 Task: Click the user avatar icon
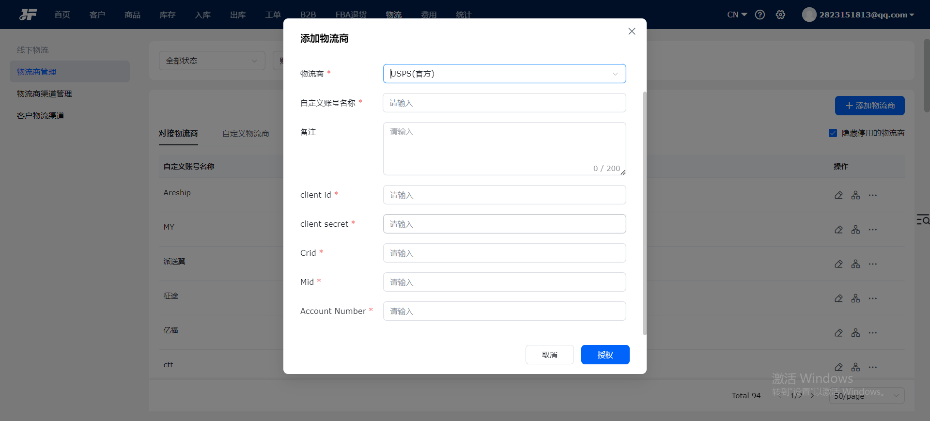tap(809, 15)
